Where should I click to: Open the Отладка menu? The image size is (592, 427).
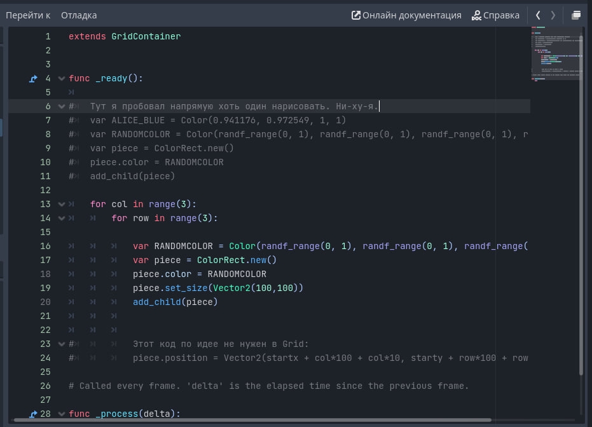tap(79, 15)
